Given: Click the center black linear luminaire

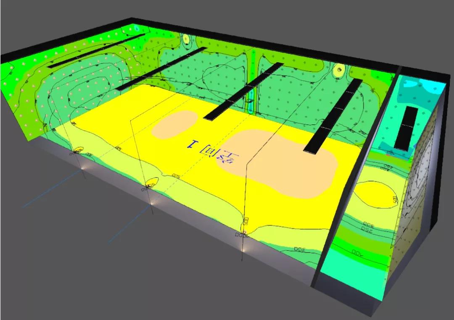Looking at the screenshot, I should pyautogui.click(x=244, y=91).
